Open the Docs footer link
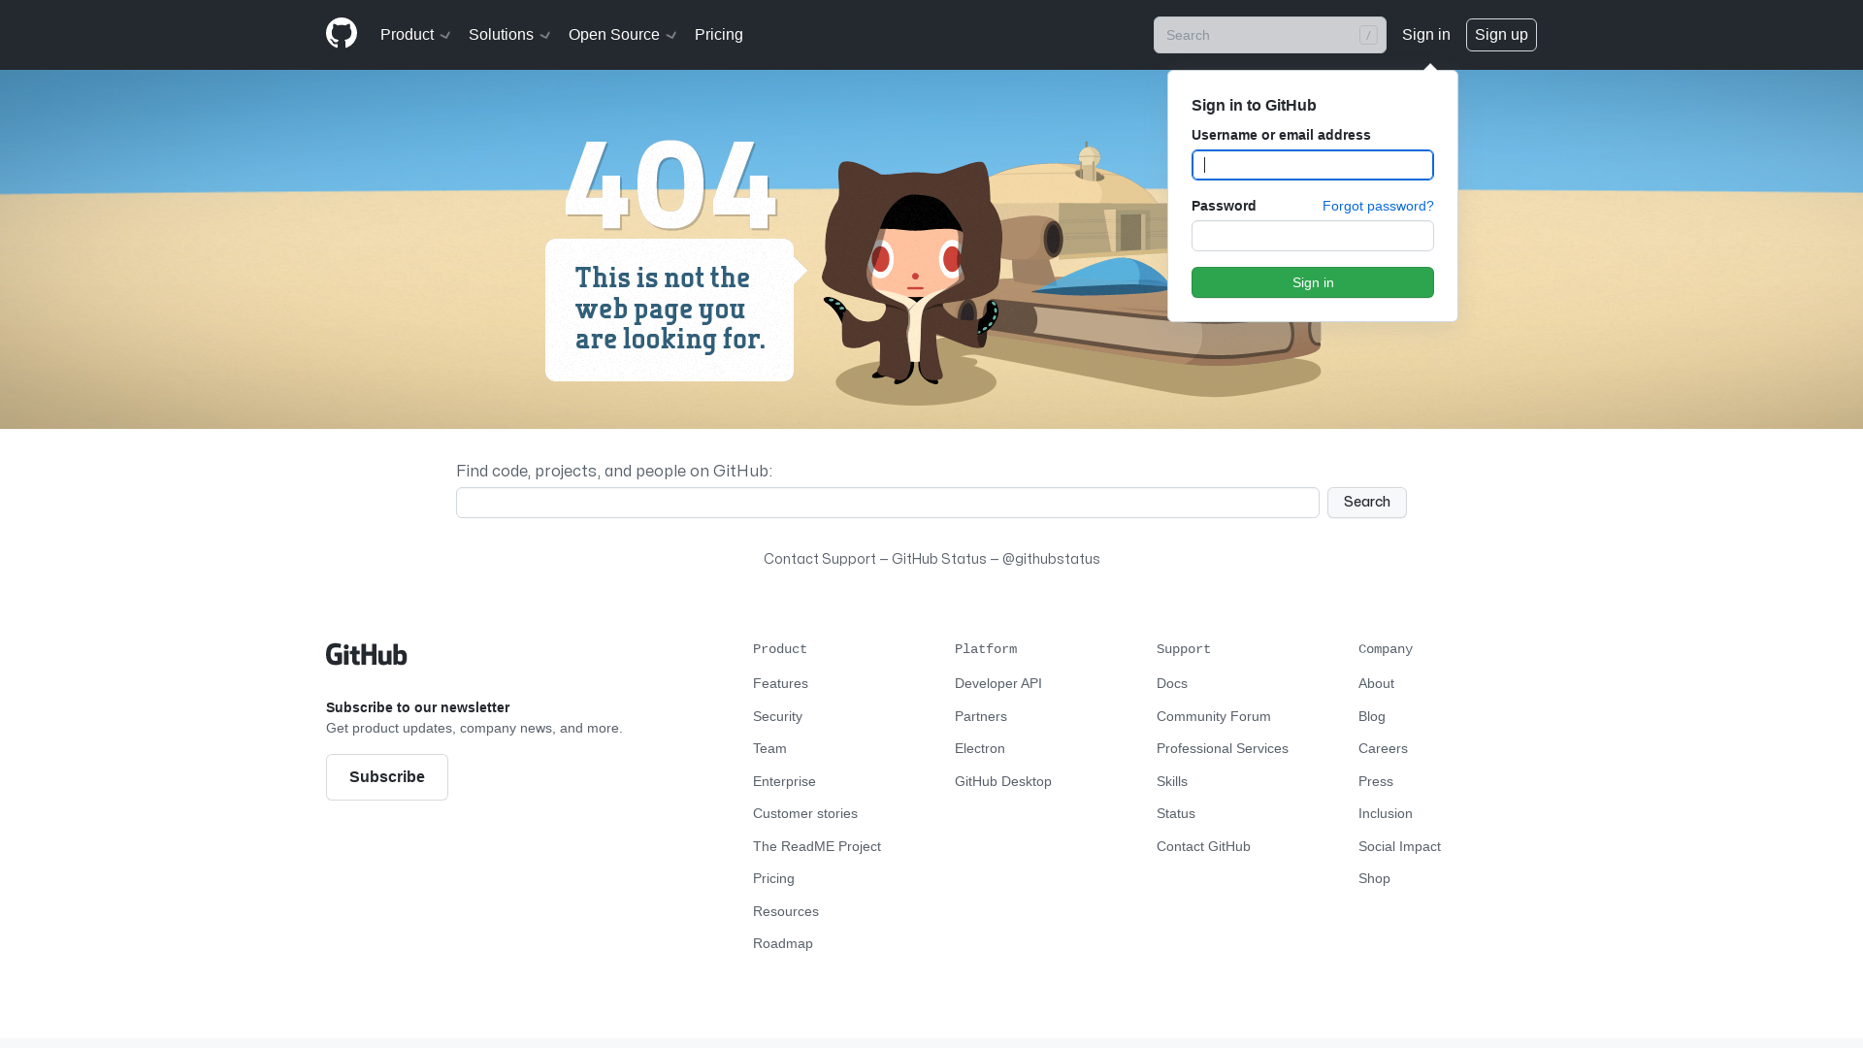 (x=1172, y=683)
